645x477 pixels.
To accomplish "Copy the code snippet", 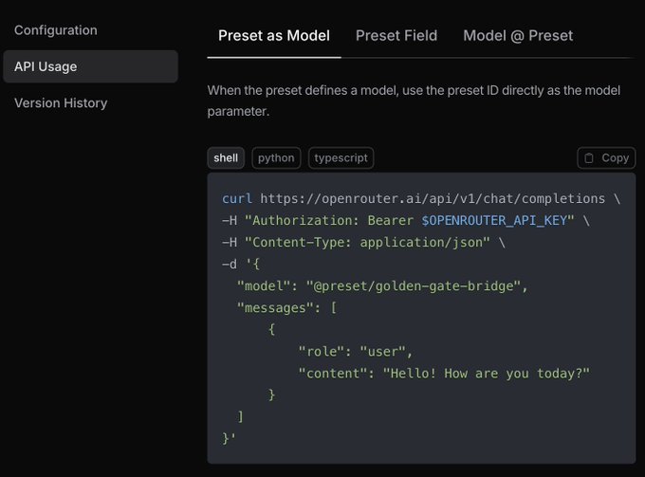I will (x=606, y=158).
